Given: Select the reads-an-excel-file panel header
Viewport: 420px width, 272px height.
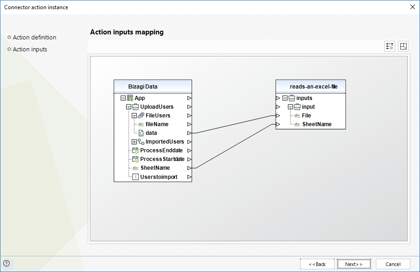Looking at the screenshot, I should [x=311, y=86].
